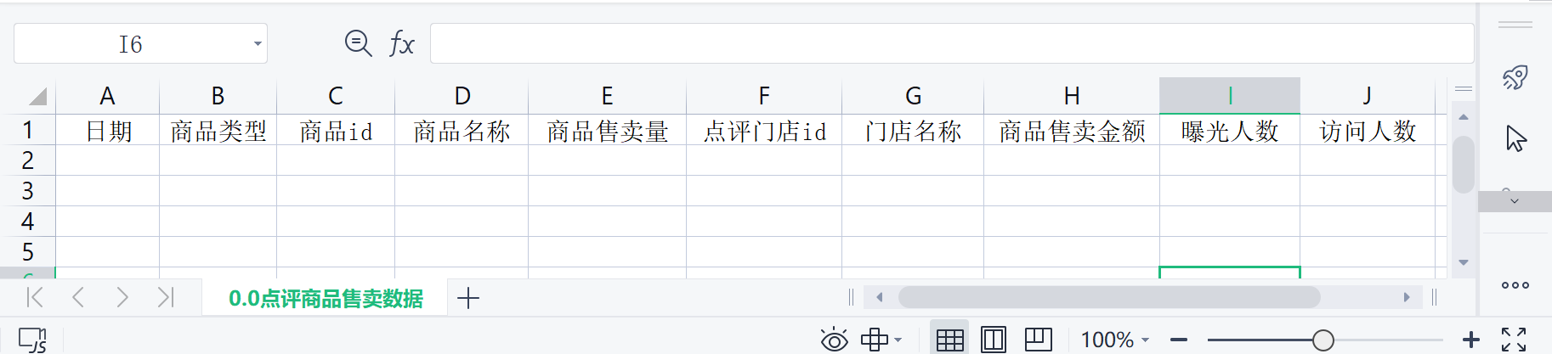Click the rocket icon in right sidebar

(x=1515, y=78)
